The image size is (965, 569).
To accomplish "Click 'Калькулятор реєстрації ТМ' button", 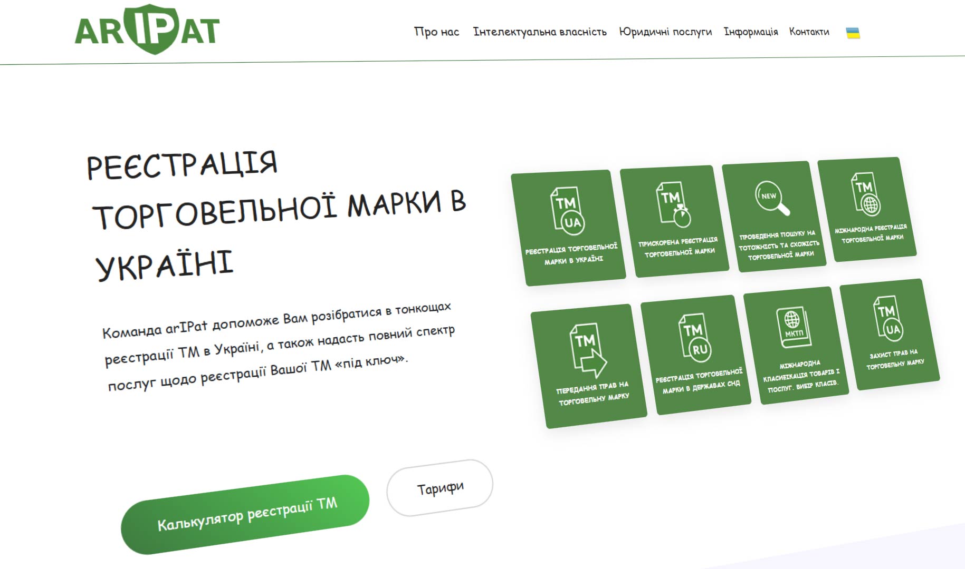I will pos(245,515).
